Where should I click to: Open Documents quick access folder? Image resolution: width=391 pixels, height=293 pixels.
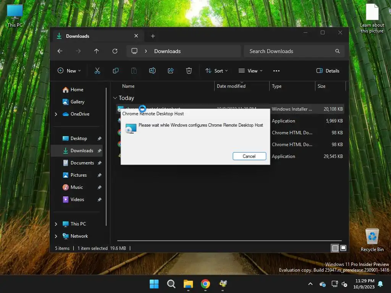(x=82, y=163)
